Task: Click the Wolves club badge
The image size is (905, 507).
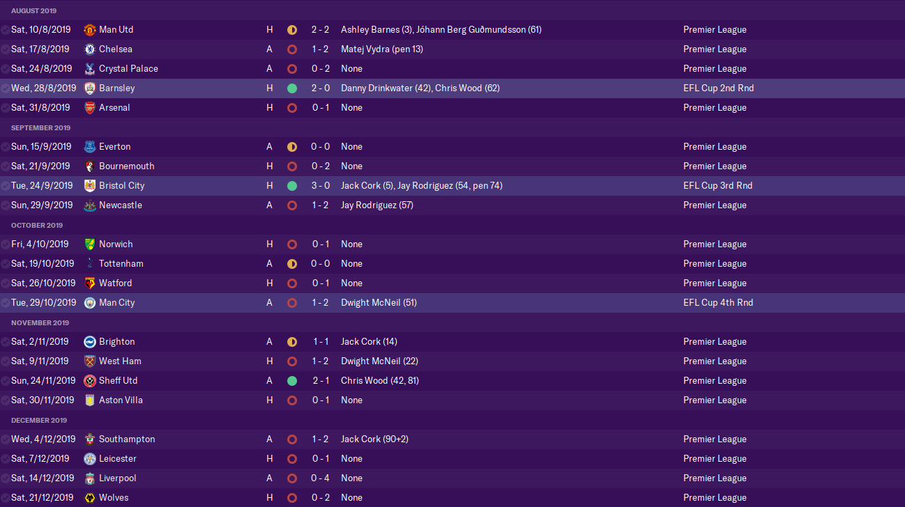Action: pos(89,498)
